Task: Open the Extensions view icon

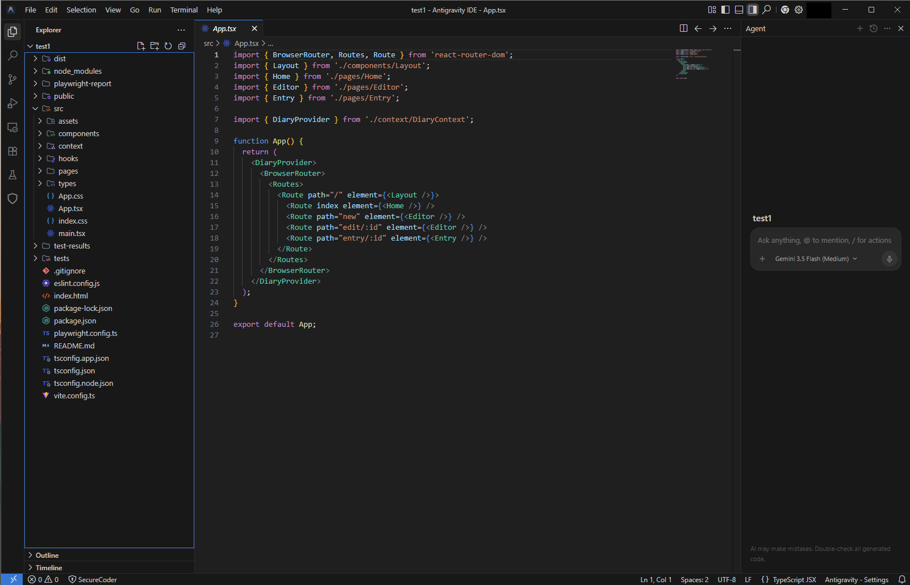Action: [12, 151]
